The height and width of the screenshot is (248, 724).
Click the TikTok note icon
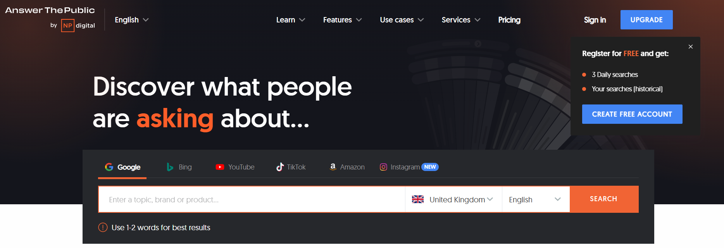point(280,167)
